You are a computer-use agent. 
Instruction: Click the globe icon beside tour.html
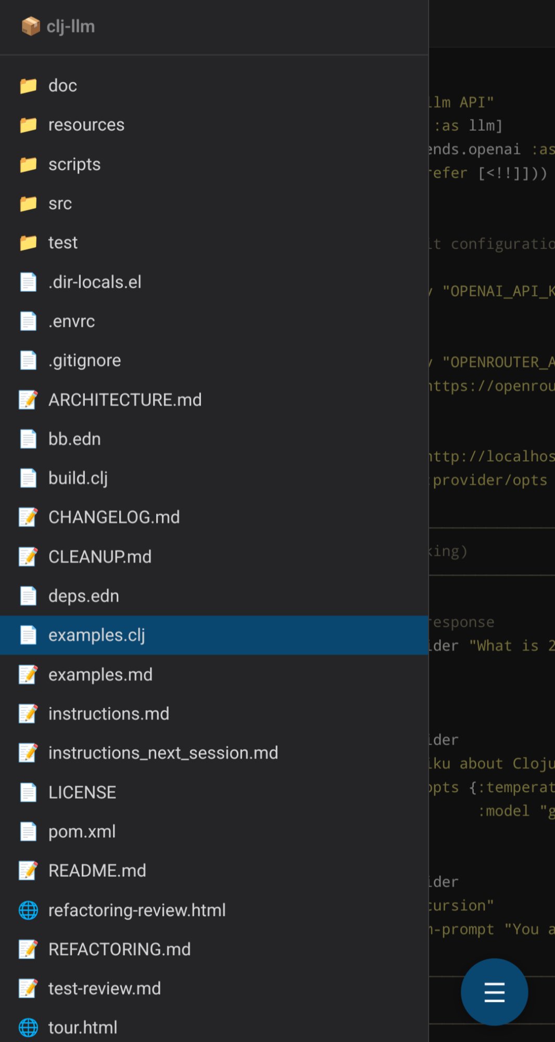[x=28, y=1027]
